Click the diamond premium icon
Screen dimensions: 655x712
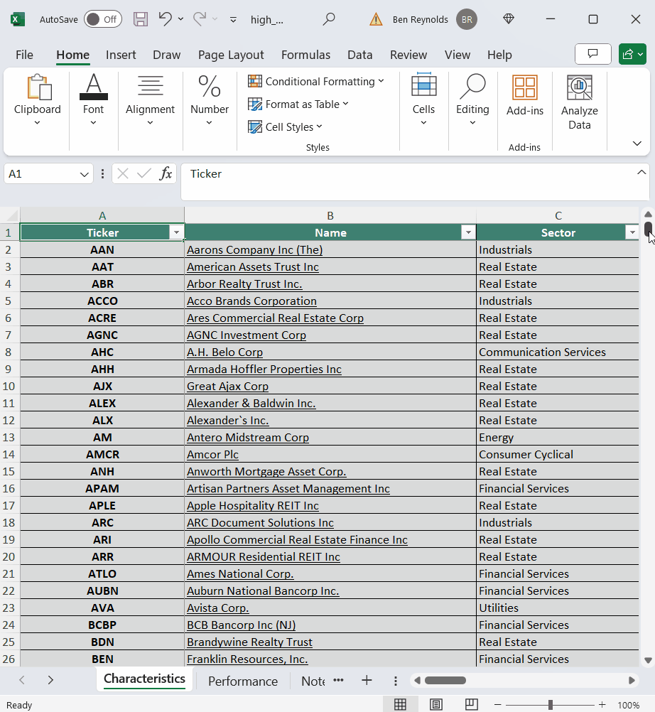coord(509,19)
